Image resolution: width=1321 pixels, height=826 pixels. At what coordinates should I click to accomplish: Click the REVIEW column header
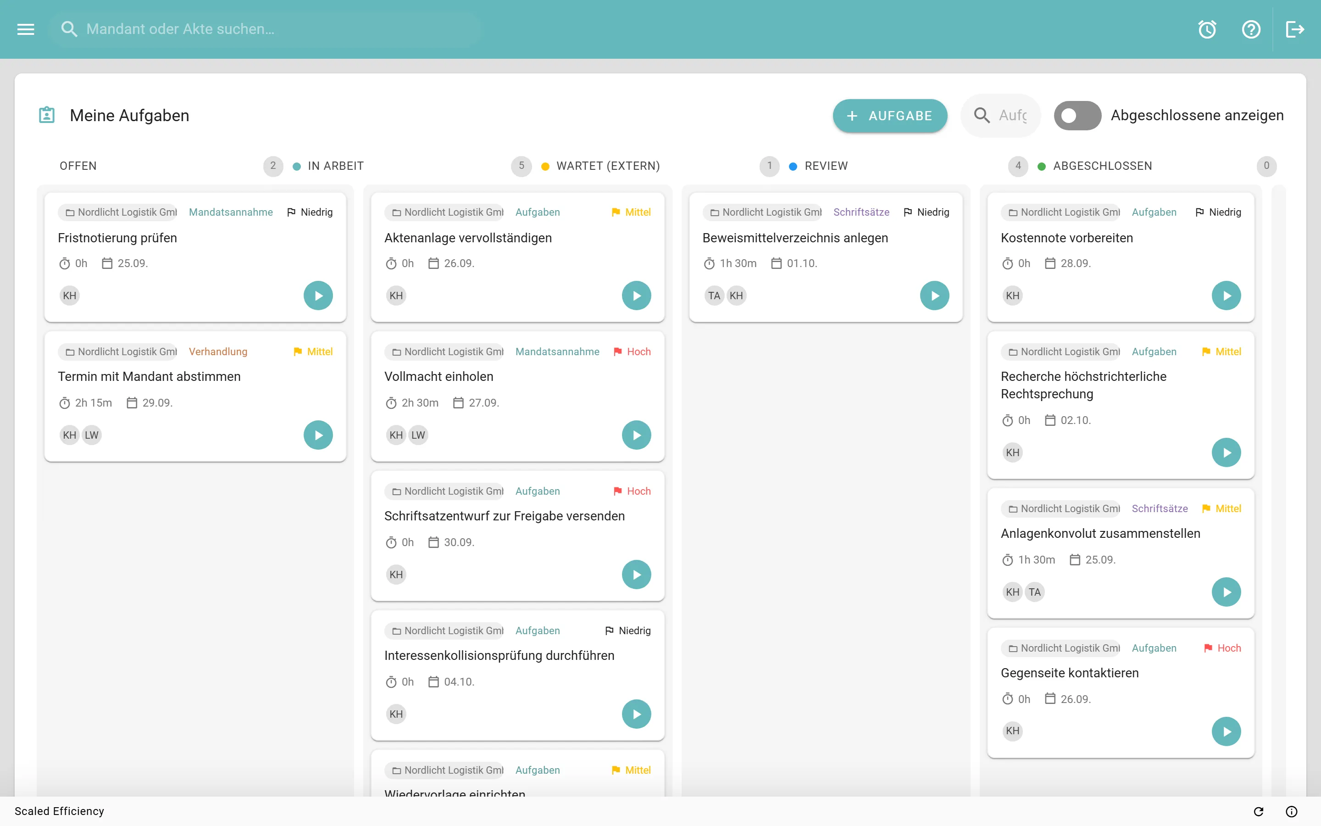click(826, 166)
